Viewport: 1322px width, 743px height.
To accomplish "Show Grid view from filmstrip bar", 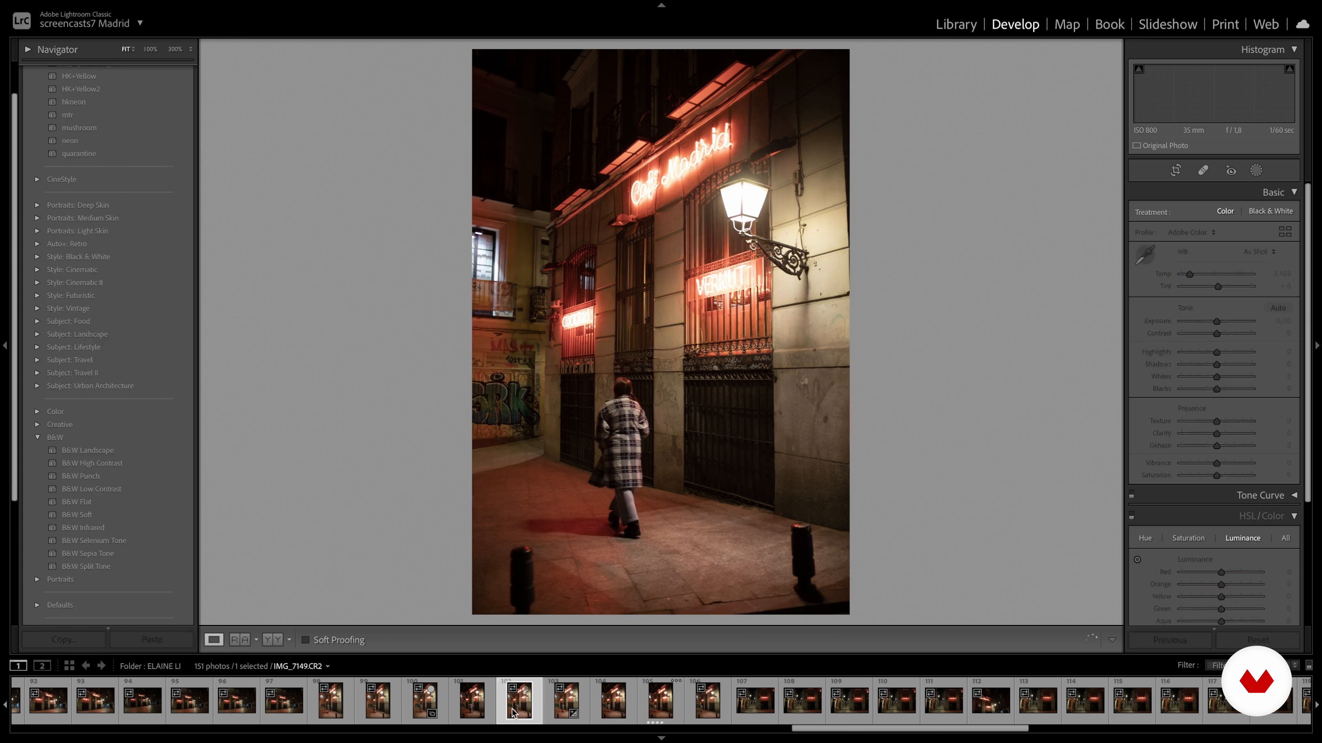I will (69, 666).
